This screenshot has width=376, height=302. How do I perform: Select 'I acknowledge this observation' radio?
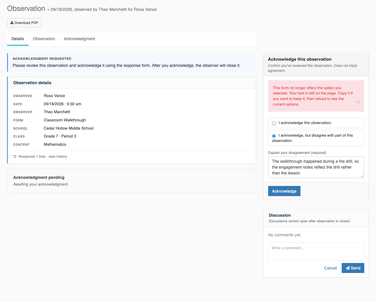click(x=274, y=123)
